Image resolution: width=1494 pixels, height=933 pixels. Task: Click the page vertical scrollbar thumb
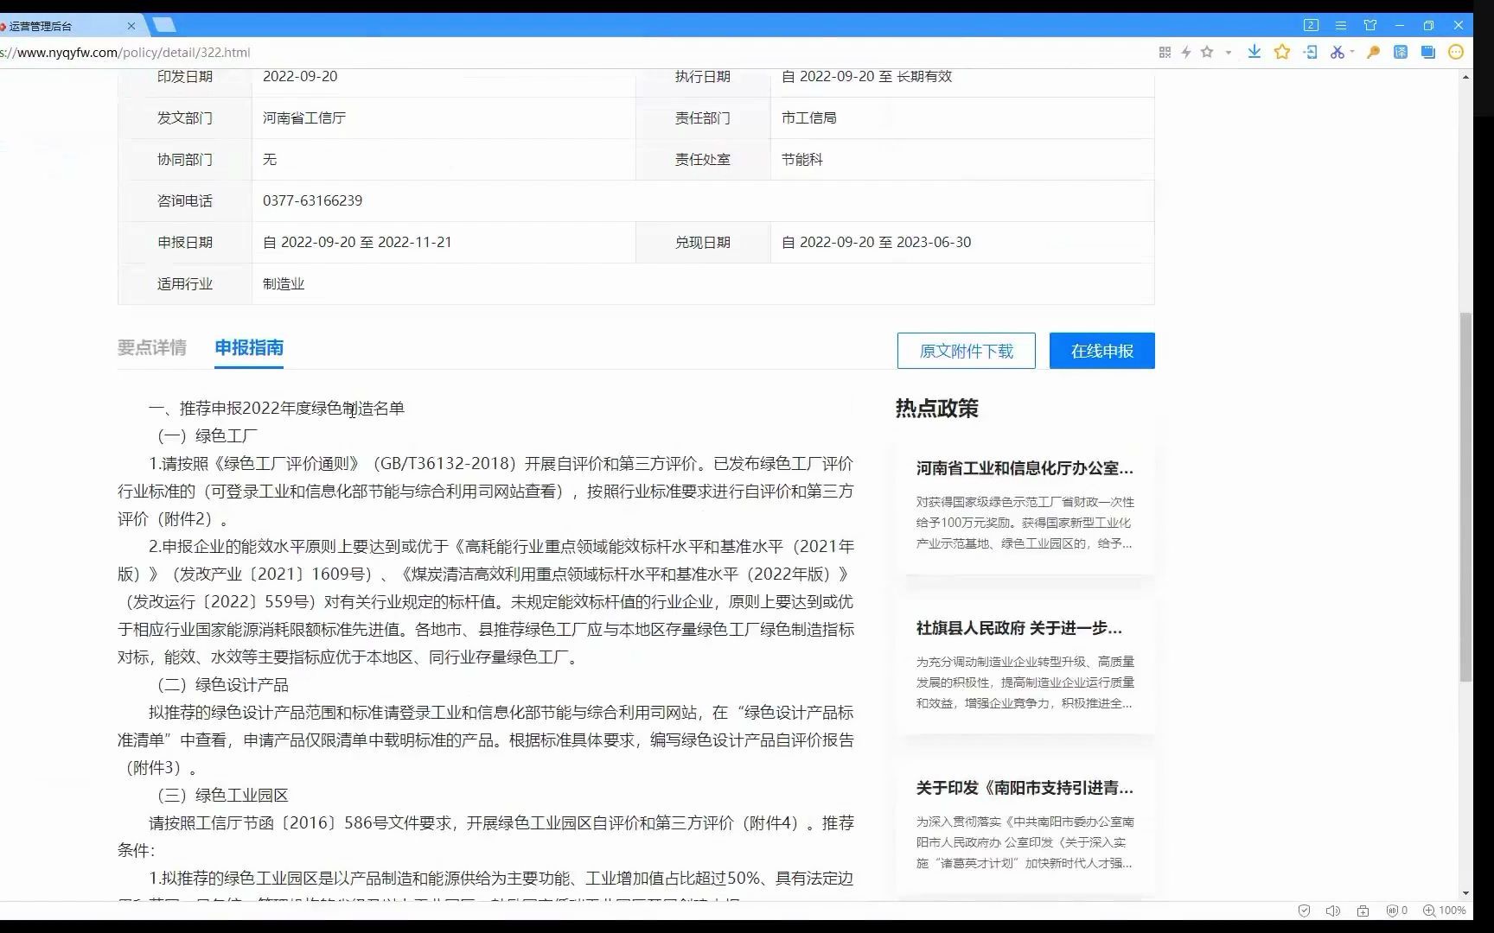[x=1465, y=497]
